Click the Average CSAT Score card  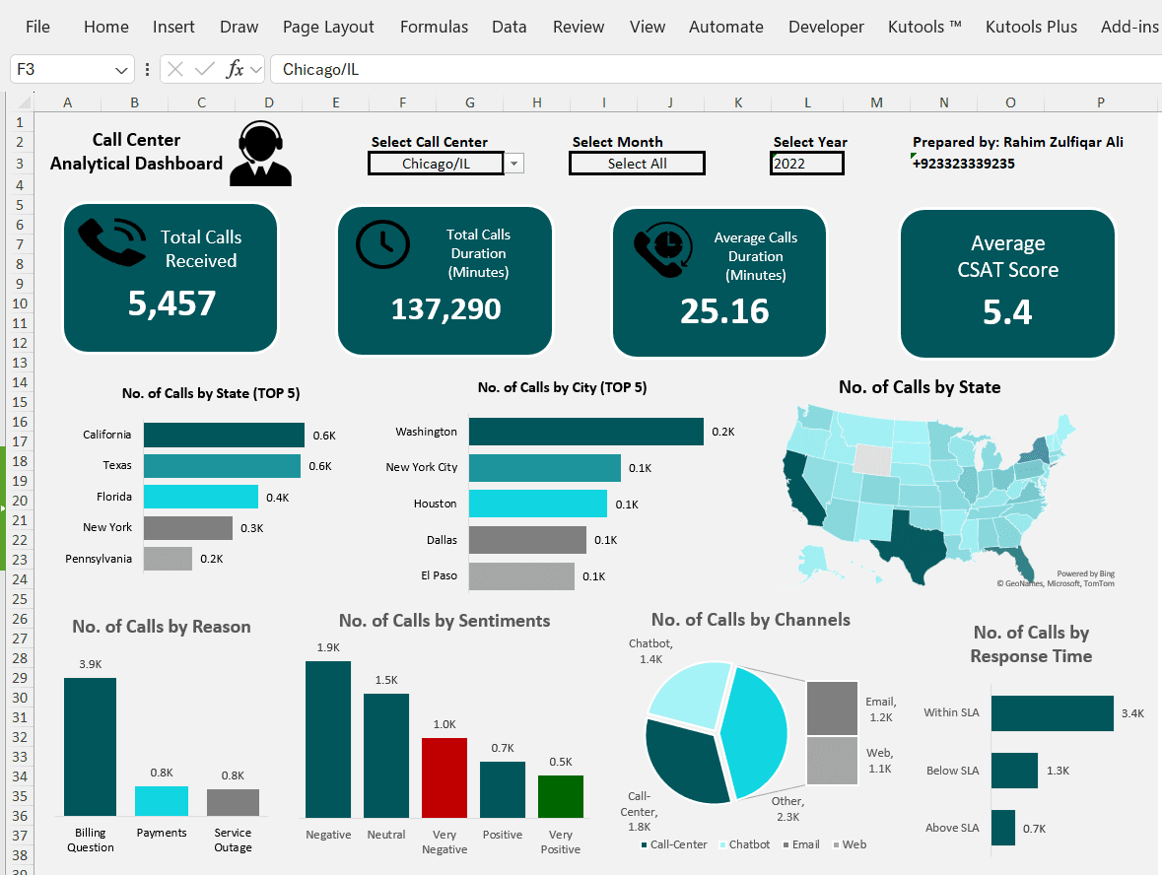(1007, 284)
